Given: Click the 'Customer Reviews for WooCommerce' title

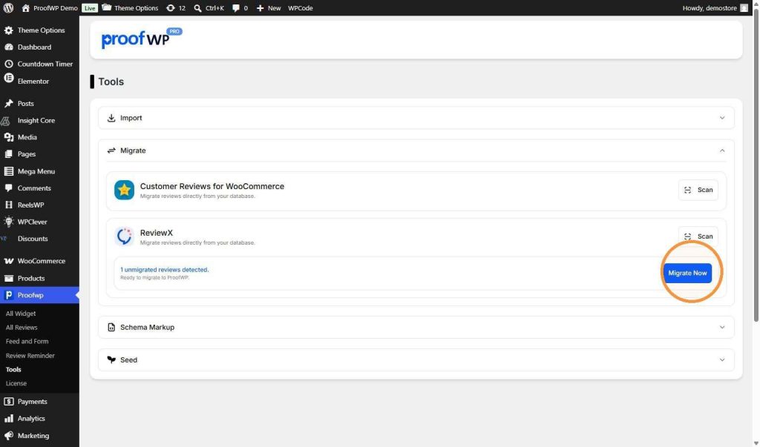Looking at the screenshot, I should pos(212,187).
